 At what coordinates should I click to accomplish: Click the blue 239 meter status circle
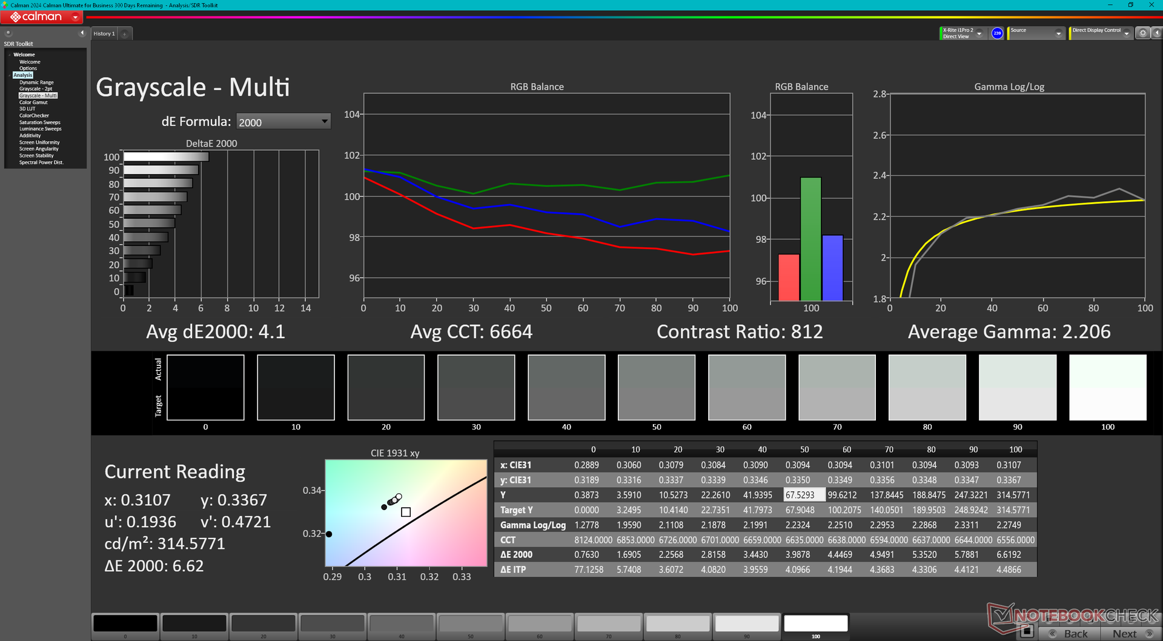997,33
